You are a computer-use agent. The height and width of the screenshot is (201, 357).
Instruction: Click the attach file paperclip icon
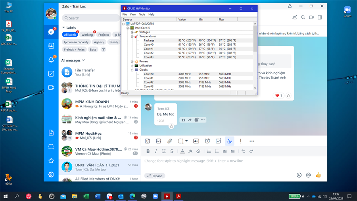(169, 141)
